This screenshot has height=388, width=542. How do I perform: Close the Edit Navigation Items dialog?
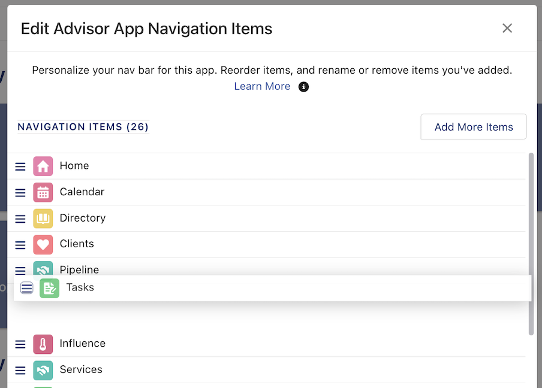(x=507, y=28)
